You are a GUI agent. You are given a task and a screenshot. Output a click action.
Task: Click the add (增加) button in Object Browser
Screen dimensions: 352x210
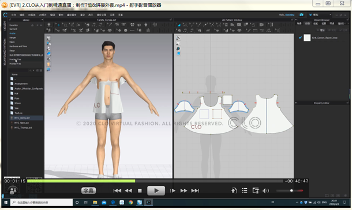pyautogui.click(x=321, y=30)
